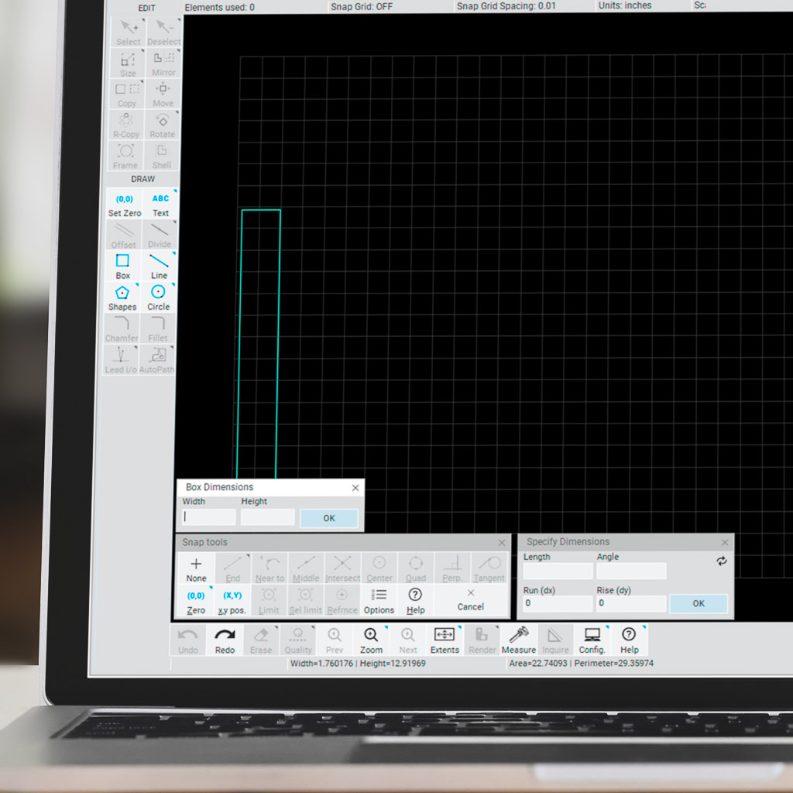Cancel the snap tools selection

tap(470, 600)
